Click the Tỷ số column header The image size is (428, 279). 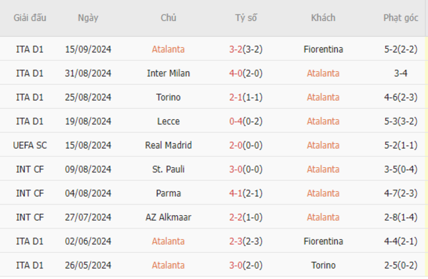[246, 18]
